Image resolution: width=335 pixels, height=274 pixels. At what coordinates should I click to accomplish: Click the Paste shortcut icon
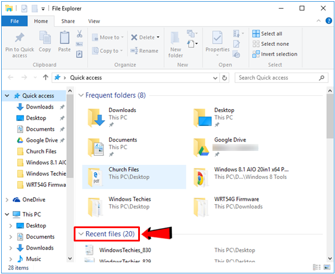80,54
